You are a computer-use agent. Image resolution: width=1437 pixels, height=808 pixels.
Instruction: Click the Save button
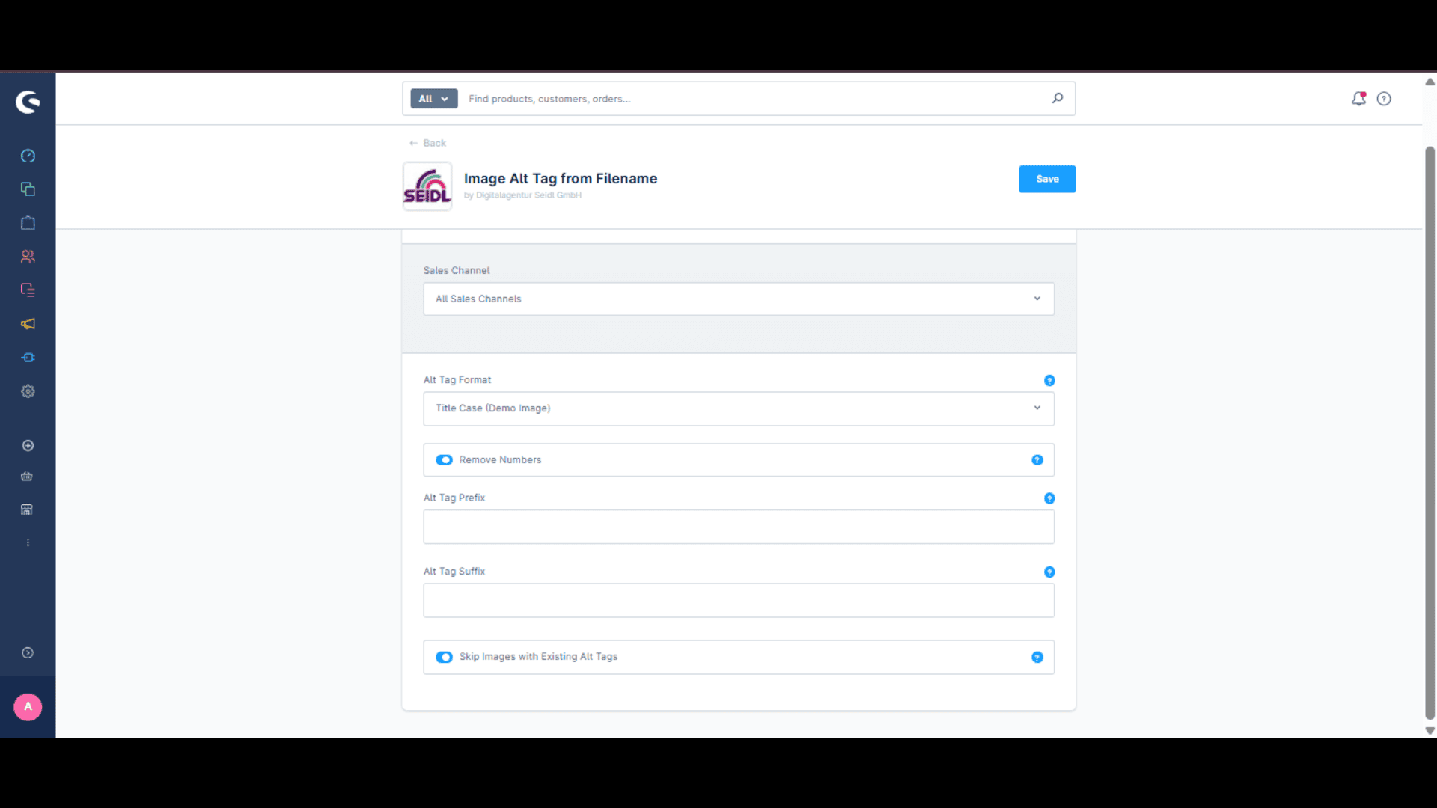click(1047, 179)
